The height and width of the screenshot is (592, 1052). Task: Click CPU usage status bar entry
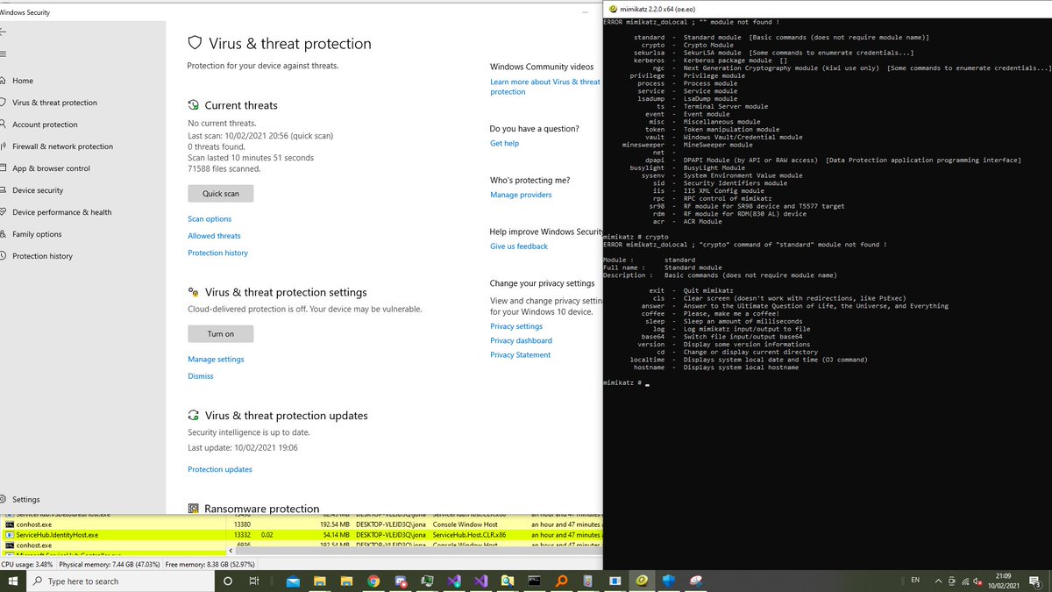click(28, 565)
